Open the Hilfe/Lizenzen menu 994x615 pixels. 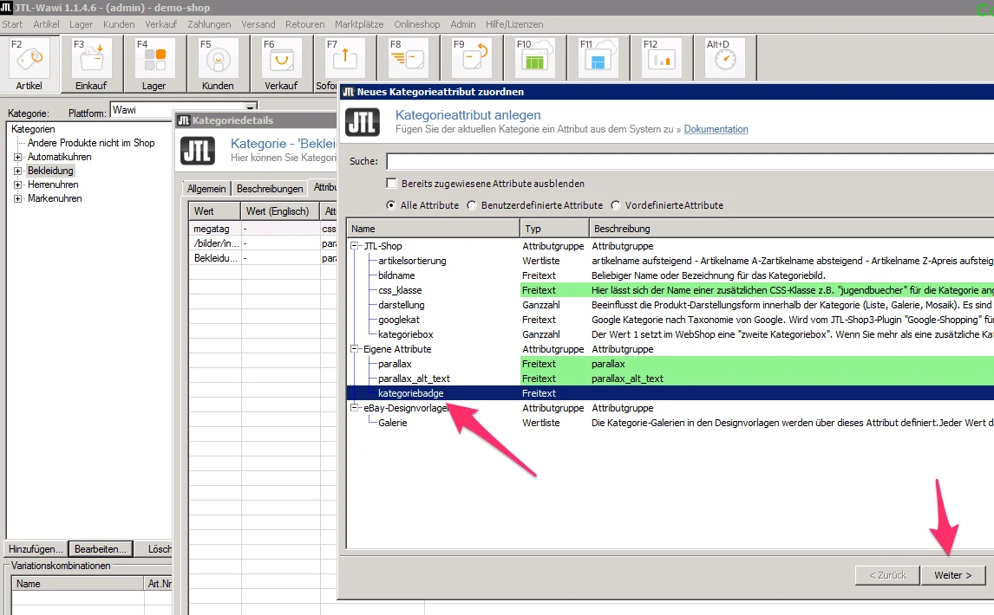click(514, 24)
